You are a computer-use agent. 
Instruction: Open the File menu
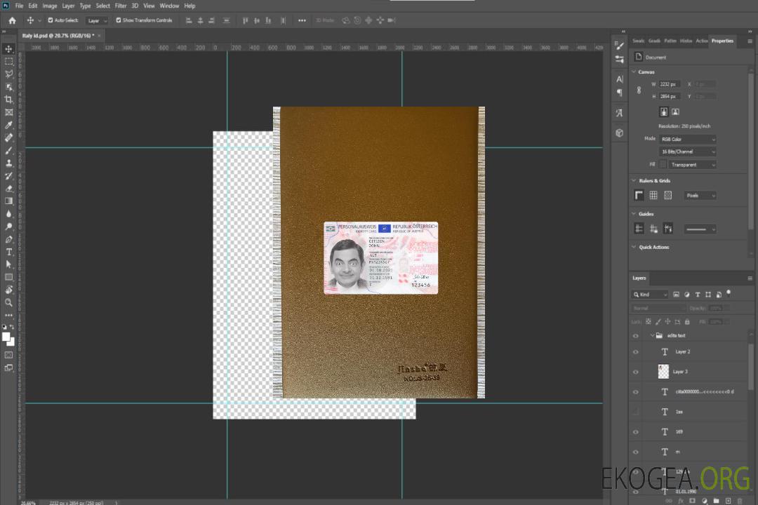click(x=20, y=6)
